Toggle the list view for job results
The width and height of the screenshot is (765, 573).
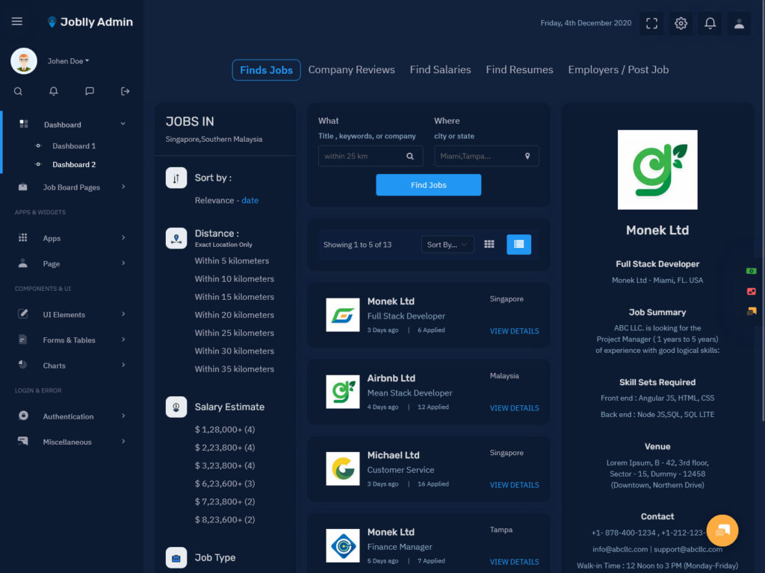(518, 244)
